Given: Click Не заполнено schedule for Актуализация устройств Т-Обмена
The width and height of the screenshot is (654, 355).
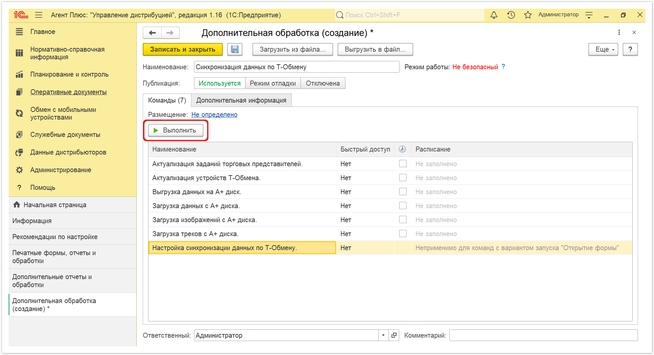Looking at the screenshot, I should 436,178.
